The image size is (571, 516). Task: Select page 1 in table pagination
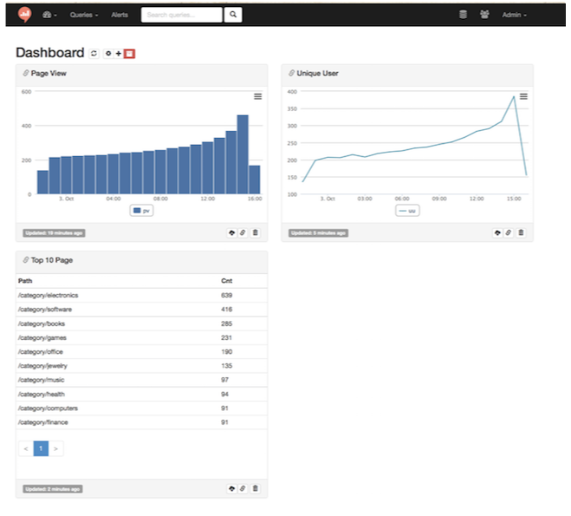pos(41,448)
